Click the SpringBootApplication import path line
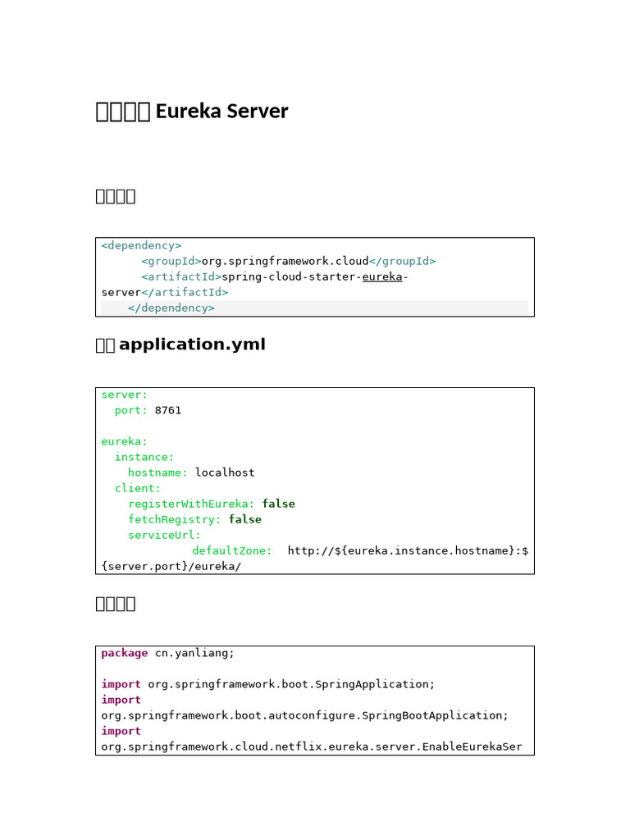 304,715
